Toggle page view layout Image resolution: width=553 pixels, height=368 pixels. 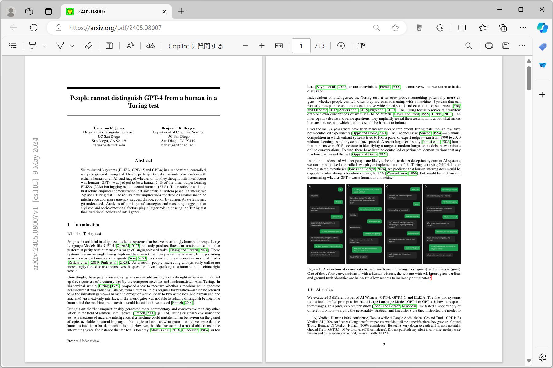point(362,46)
